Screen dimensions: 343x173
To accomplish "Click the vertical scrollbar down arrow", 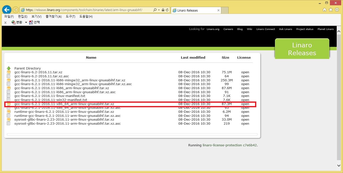I will click(339, 165).
